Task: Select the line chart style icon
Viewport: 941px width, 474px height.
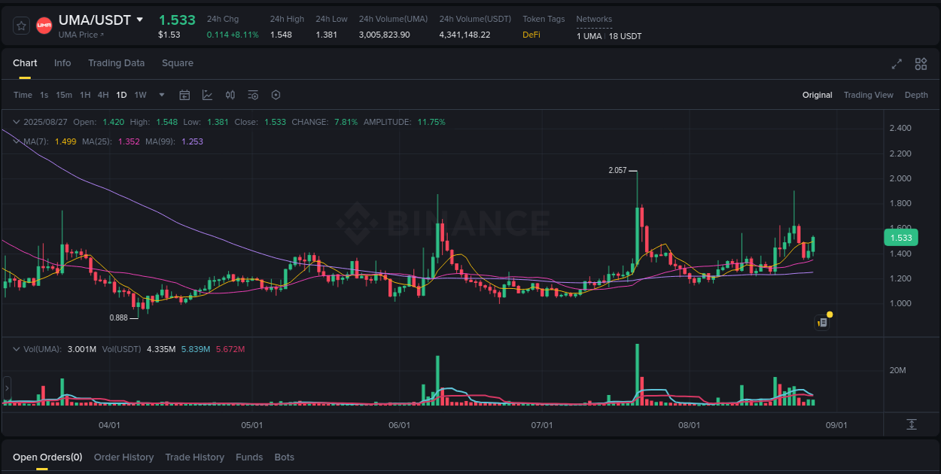Action: click(206, 95)
